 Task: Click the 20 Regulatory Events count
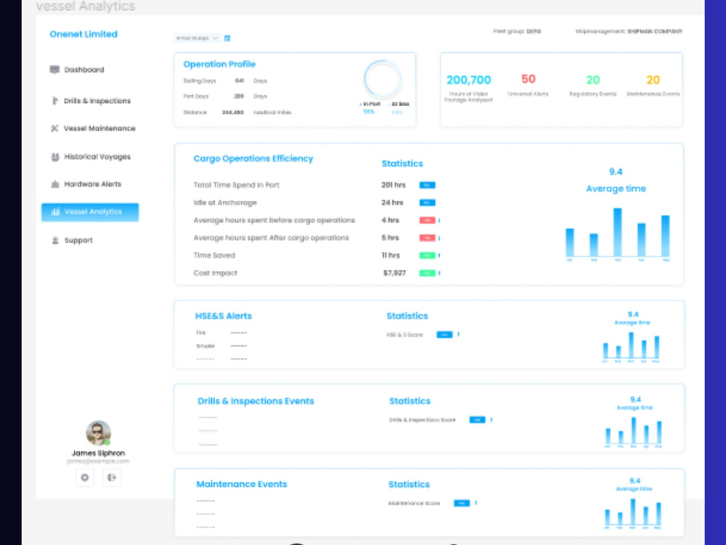click(x=593, y=80)
